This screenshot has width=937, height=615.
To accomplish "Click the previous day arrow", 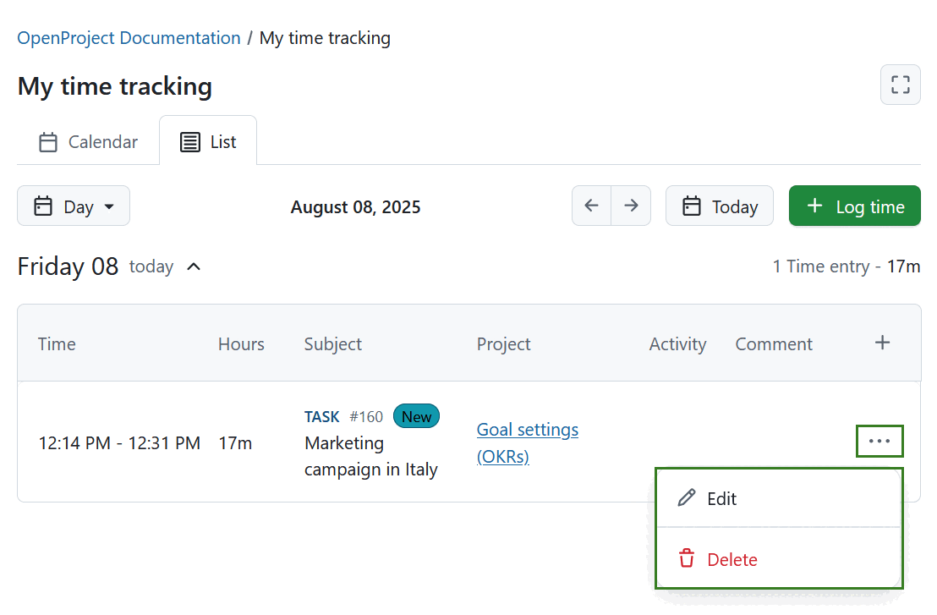I will [x=591, y=206].
